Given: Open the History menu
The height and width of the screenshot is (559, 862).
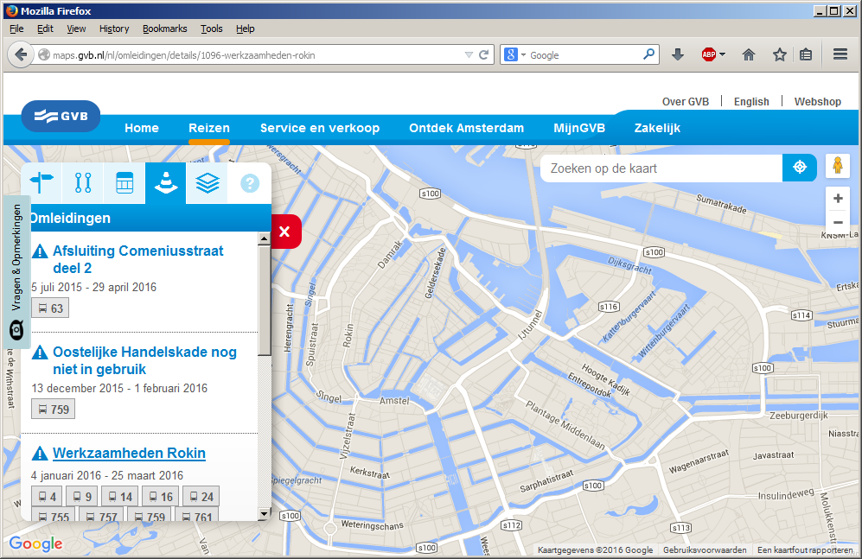Looking at the screenshot, I should click(x=114, y=29).
